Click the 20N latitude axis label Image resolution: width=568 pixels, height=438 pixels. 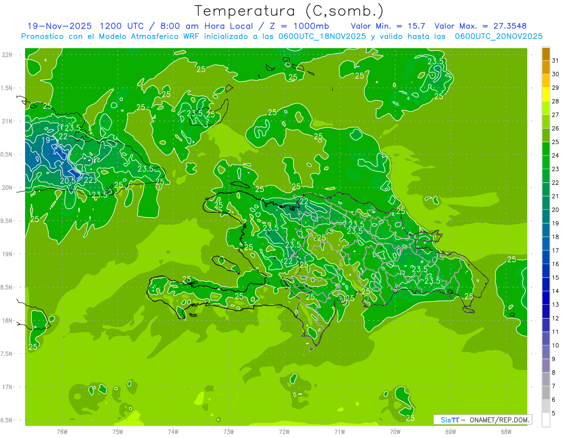click(8, 188)
